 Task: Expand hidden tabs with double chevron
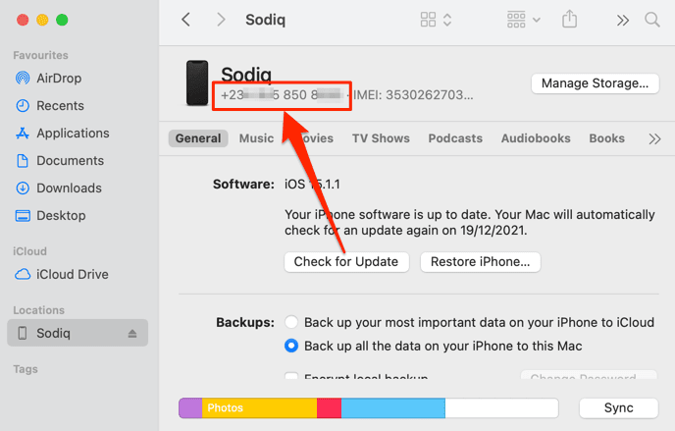655,138
